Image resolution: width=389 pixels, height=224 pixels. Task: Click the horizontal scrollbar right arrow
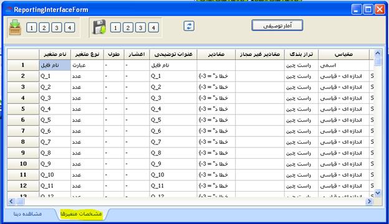coord(369,202)
